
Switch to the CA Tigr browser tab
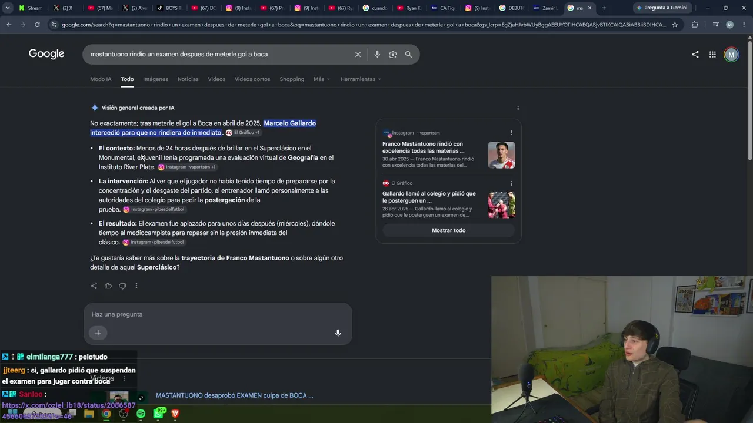[444, 8]
